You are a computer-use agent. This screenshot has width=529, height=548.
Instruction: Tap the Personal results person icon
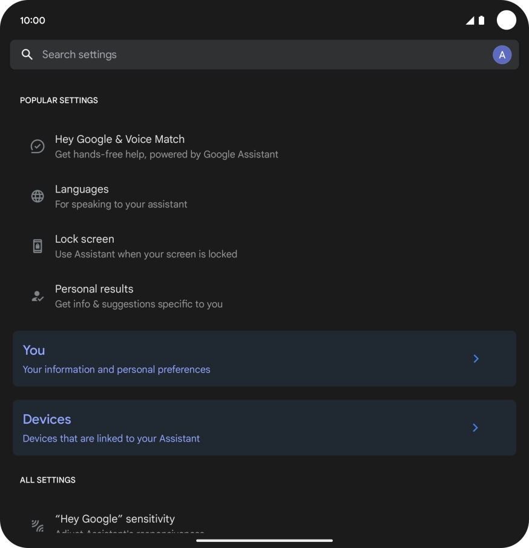click(x=38, y=296)
